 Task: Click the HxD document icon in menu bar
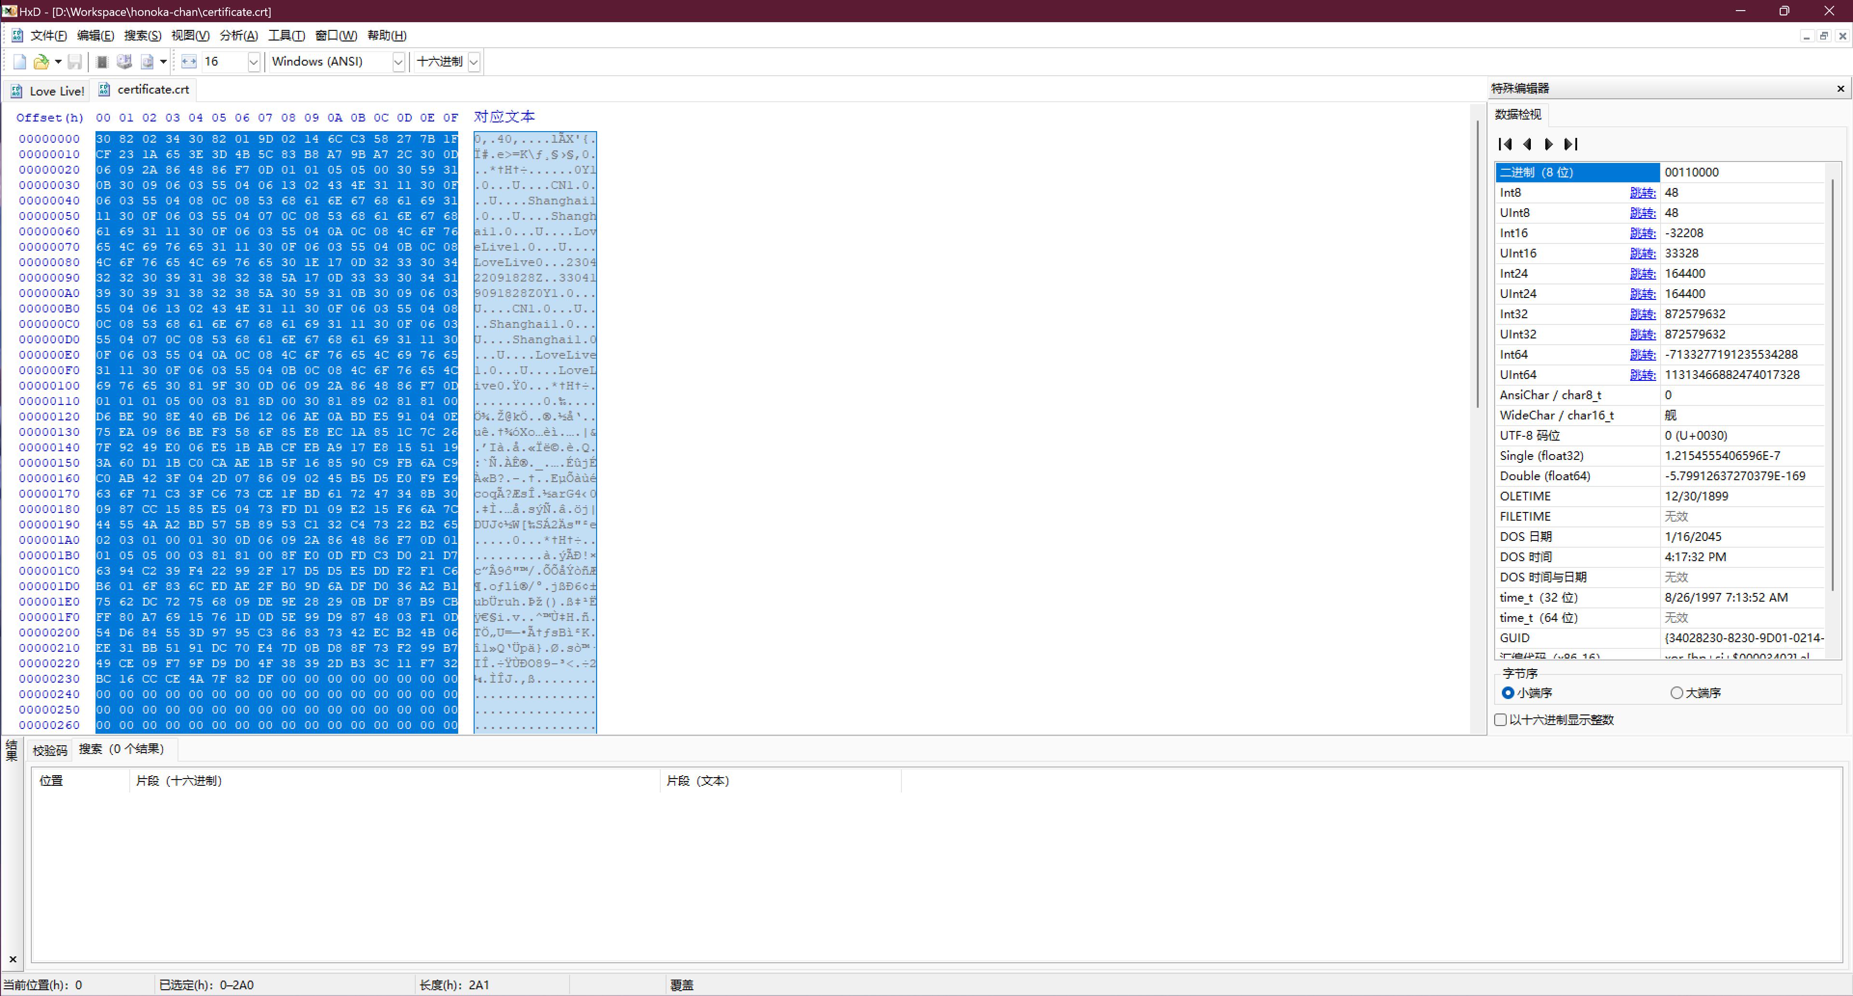tap(16, 35)
